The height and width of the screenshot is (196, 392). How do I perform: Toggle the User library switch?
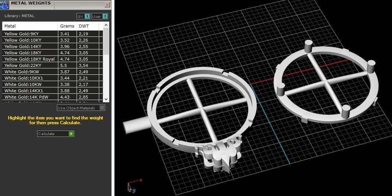[x=100, y=16]
